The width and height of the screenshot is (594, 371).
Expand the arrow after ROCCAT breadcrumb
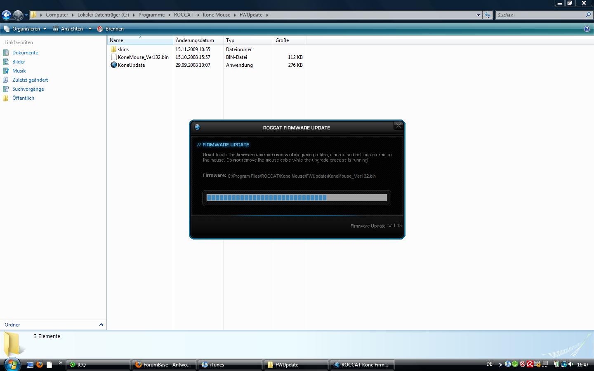[x=198, y=15]
